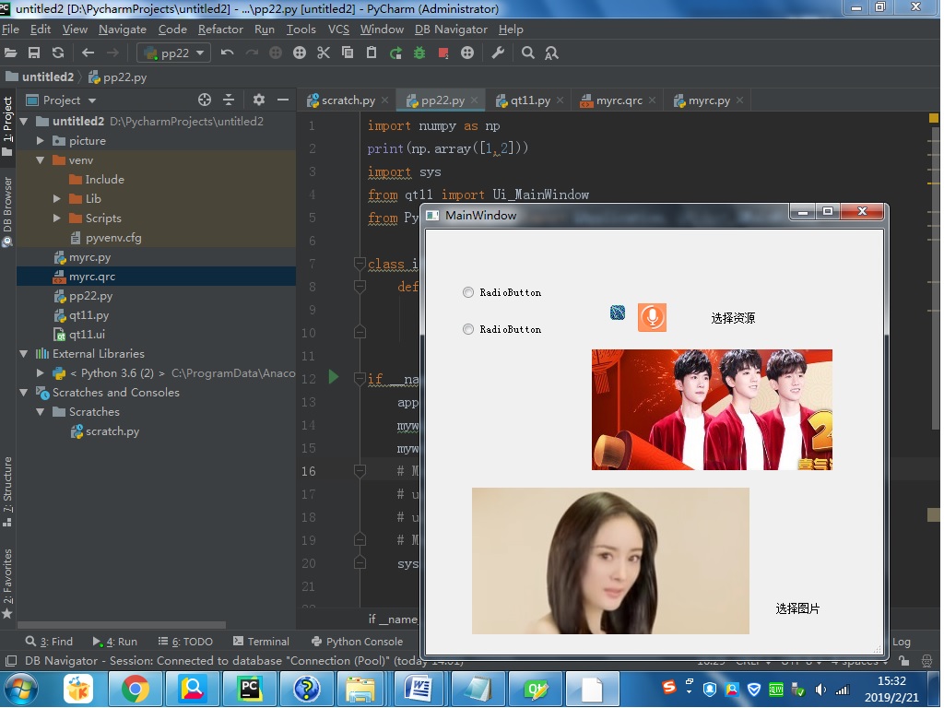Click the Paste clipboard icon
Viewport: 944px width, 708px height.
[372, 53]
